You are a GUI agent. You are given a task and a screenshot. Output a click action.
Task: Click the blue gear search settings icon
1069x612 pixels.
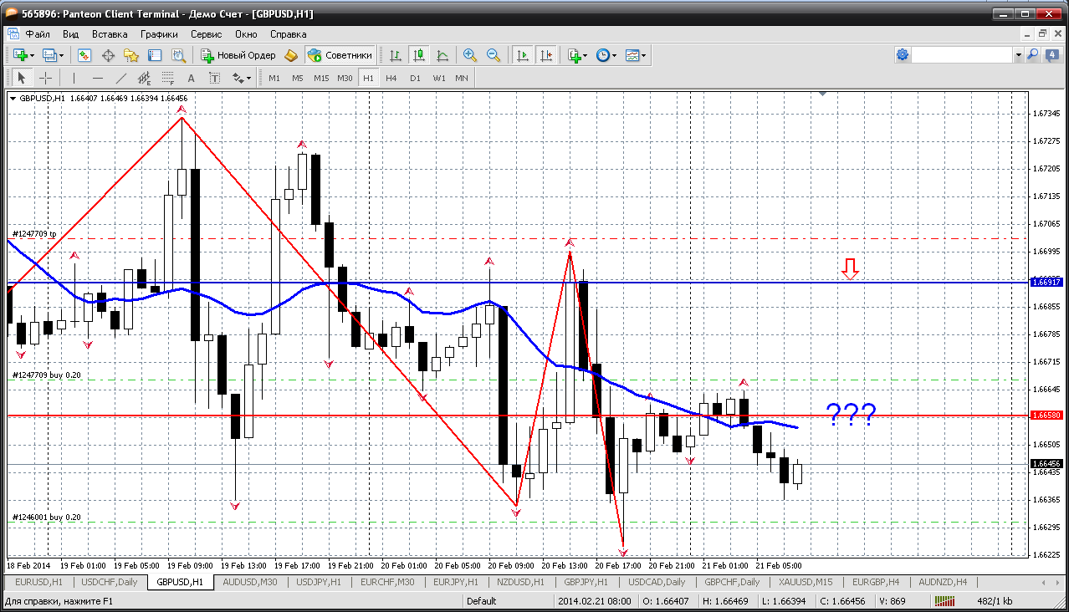903,55
